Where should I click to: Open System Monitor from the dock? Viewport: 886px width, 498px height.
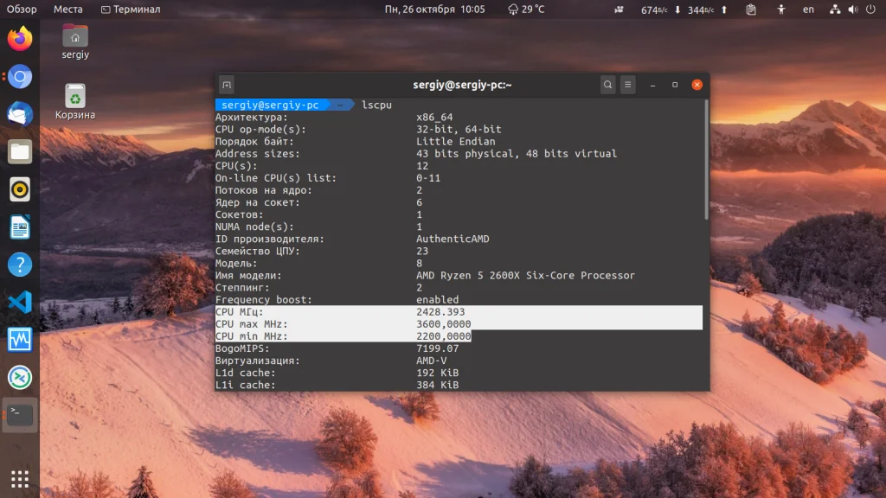pyautogui.click(x=20, y=340)
